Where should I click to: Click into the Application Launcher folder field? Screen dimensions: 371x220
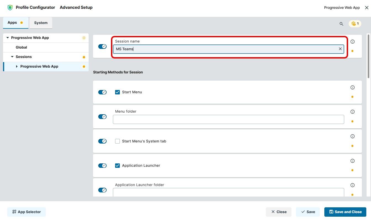coord(229,192)
